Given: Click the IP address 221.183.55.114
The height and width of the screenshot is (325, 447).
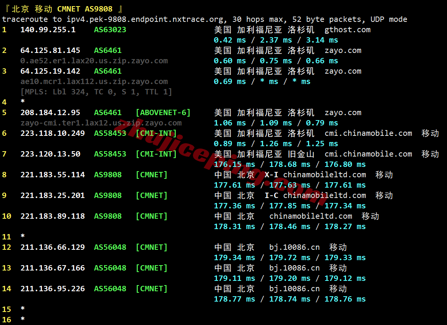Looking at the screenshot, I should coord(53,175).
